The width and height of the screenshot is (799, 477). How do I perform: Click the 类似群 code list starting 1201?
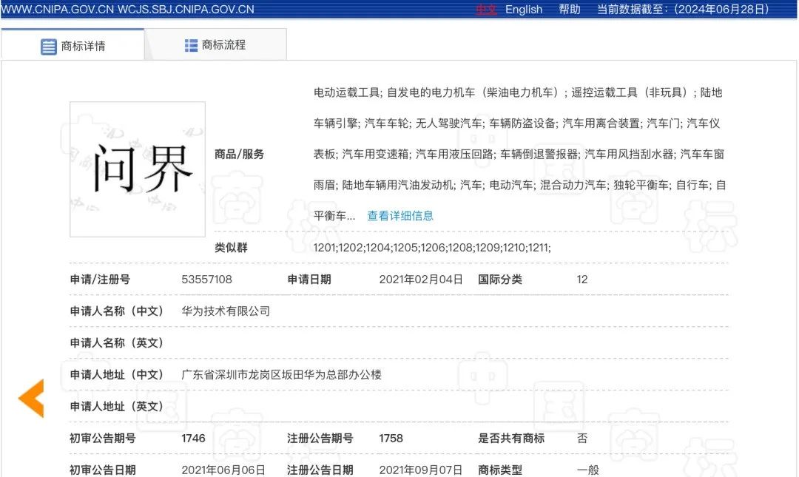pos(431,248)
